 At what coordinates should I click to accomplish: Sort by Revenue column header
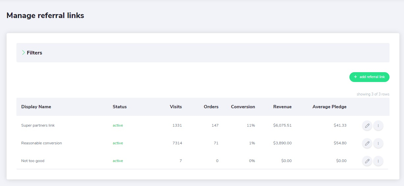[x=282, y=107]
